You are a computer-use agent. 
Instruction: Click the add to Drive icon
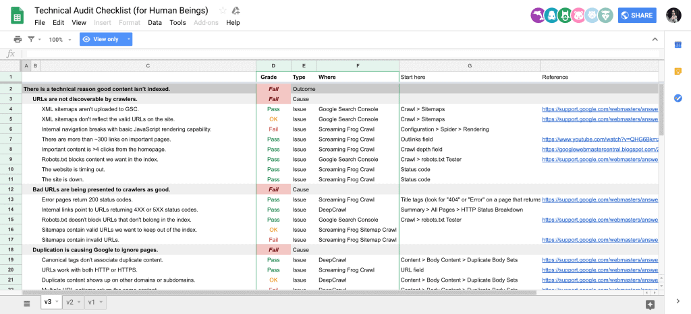236,11
